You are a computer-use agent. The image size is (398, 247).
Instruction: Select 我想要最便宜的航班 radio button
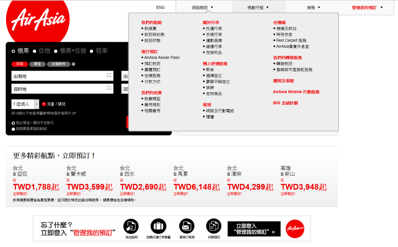[13, 129]
